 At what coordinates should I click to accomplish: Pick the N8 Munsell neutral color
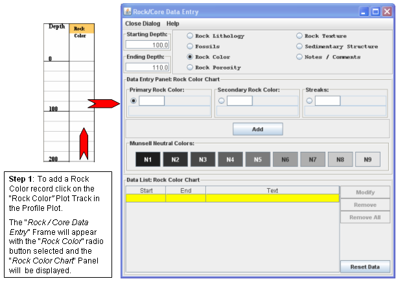tap(340, 160)
